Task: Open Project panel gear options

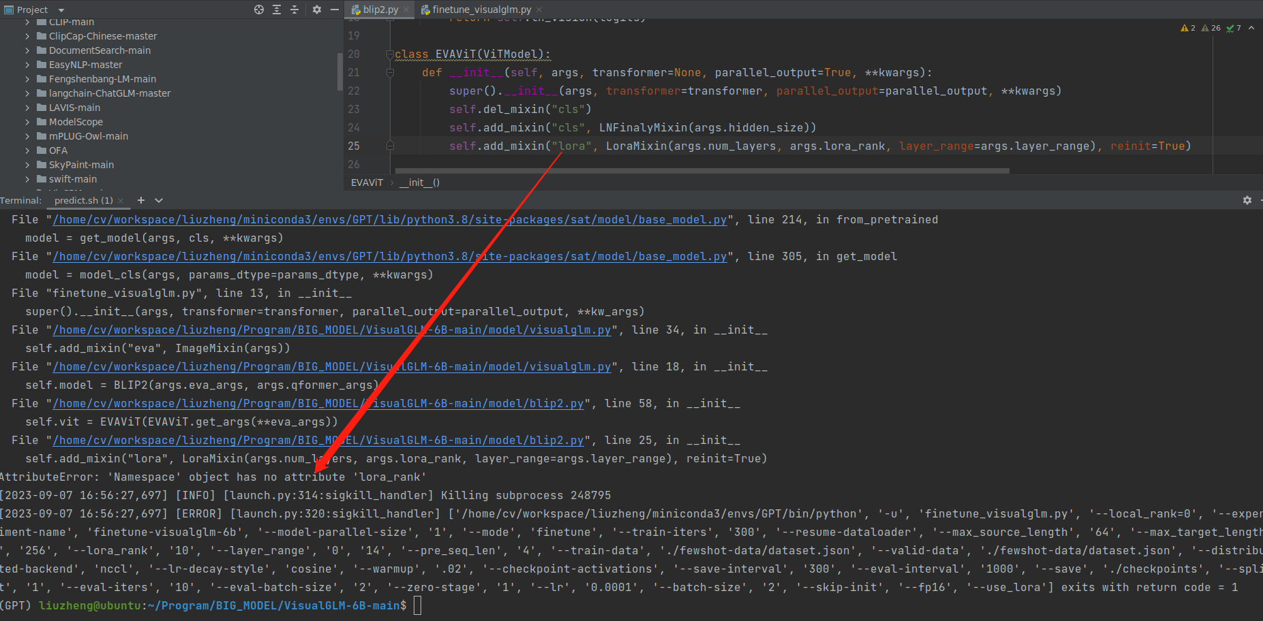Action: (316, 10)
